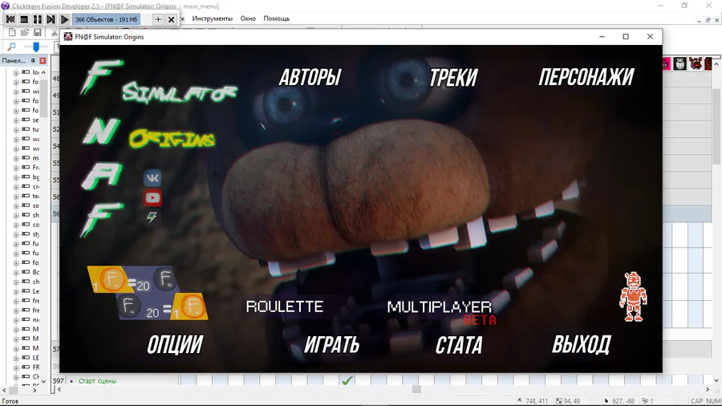The width and height of the screenshot is (722, 406).
Task: Click the Save floppy disk icon
Action: coord(38,32)
